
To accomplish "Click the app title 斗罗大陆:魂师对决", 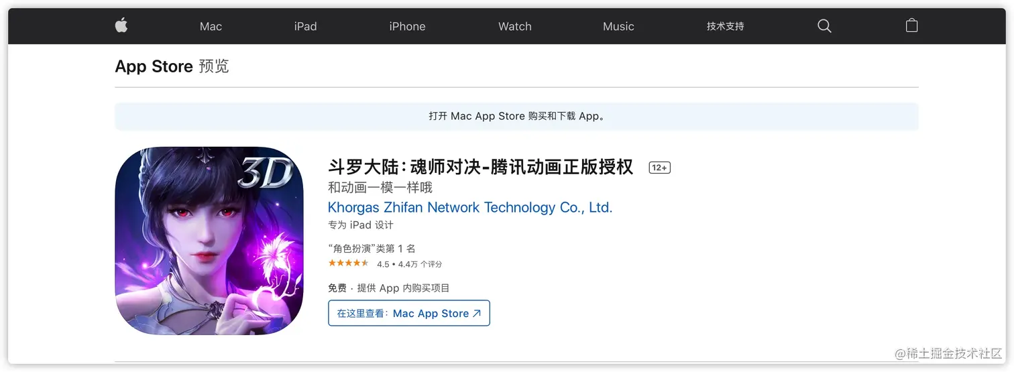I will pos(480,167).
